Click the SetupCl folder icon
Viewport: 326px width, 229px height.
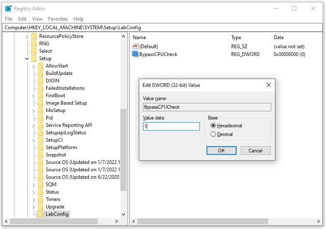pos(41,140)
